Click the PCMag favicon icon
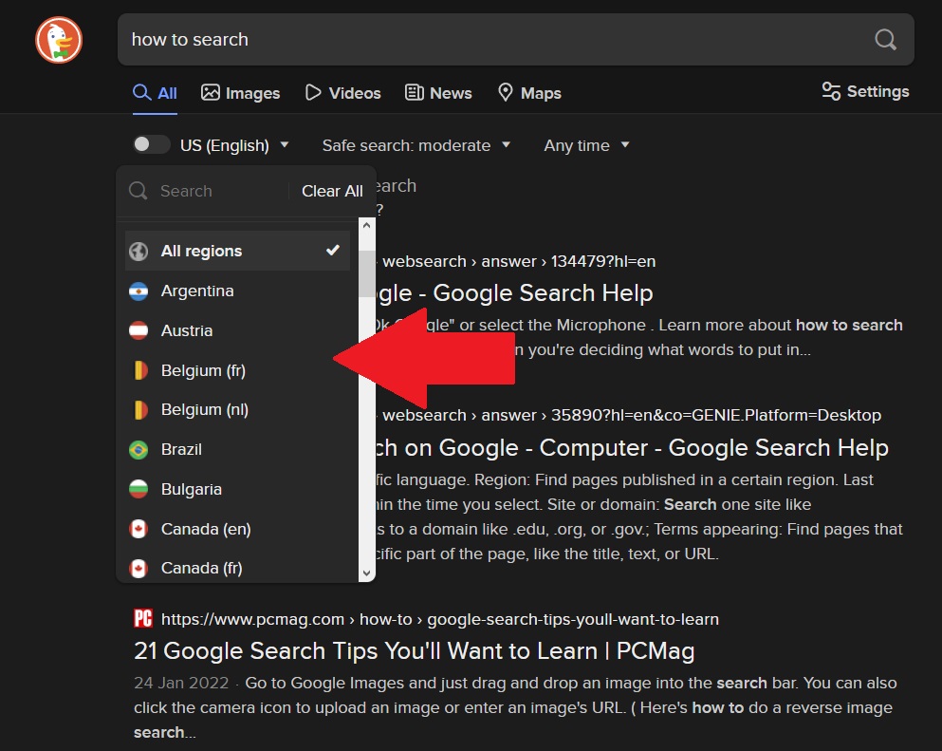Image resolution: width=942 pixels, height=751 pixels. coord(143,619)
